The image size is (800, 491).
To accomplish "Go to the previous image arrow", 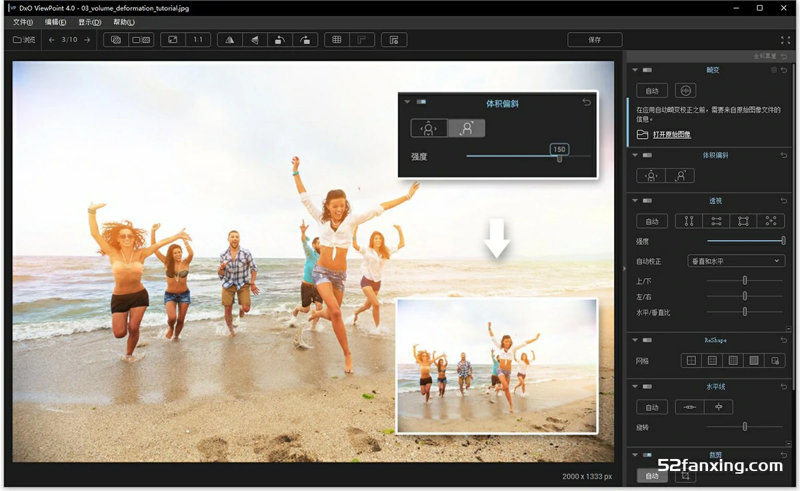I will click(52, 40).
